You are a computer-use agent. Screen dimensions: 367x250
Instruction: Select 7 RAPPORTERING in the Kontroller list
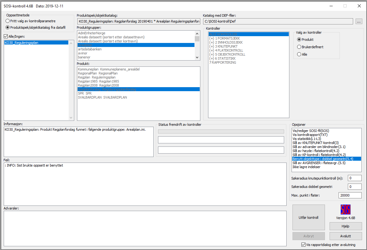point(223,62)
